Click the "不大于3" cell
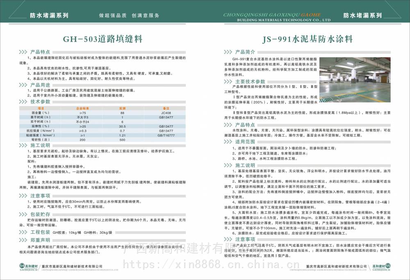The image size is (410, 280). click(83, 117)
